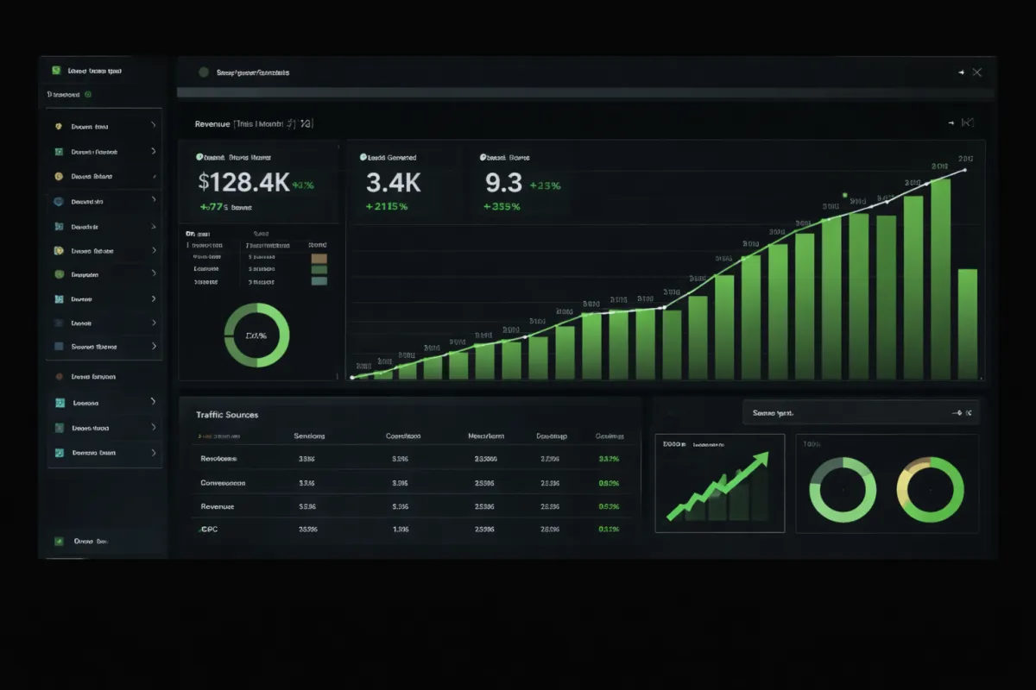Select the CPC row in Traffic Sources

[416, 530]
